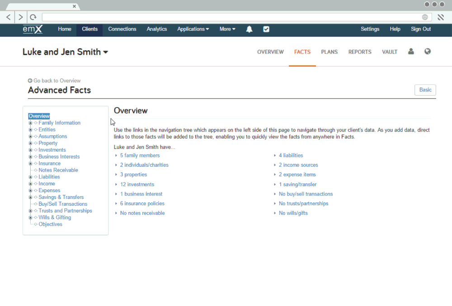Open the 1 business interest link

click(x=141, y=194)
